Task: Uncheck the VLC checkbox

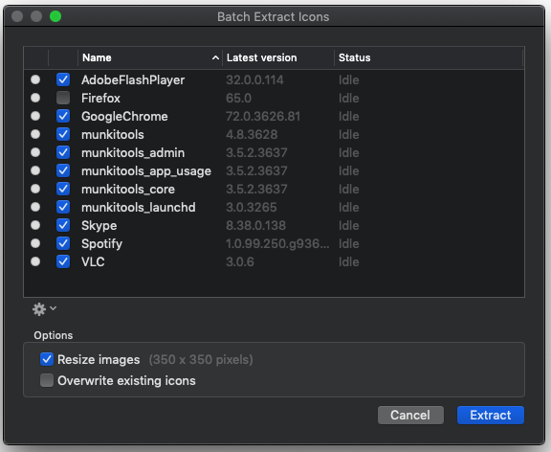Action: coord(63,261)
